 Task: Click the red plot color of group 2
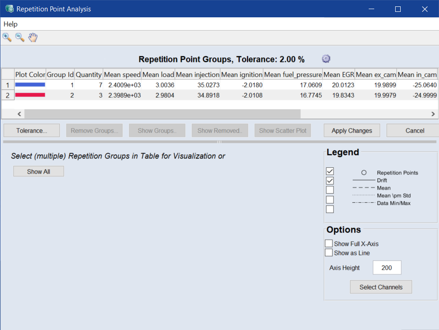30,95
